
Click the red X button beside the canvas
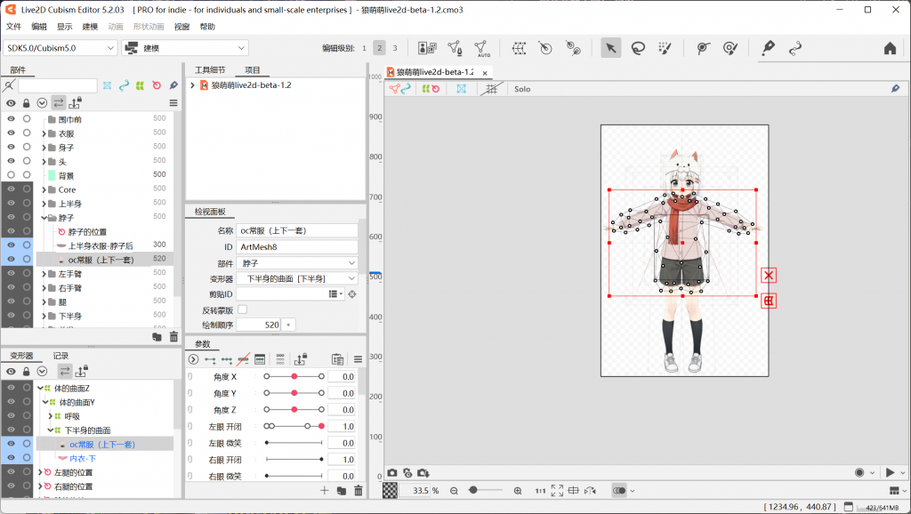769,276
